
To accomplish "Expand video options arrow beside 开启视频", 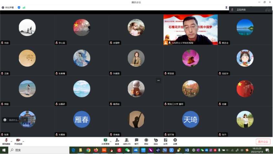I will click(24, 141).
